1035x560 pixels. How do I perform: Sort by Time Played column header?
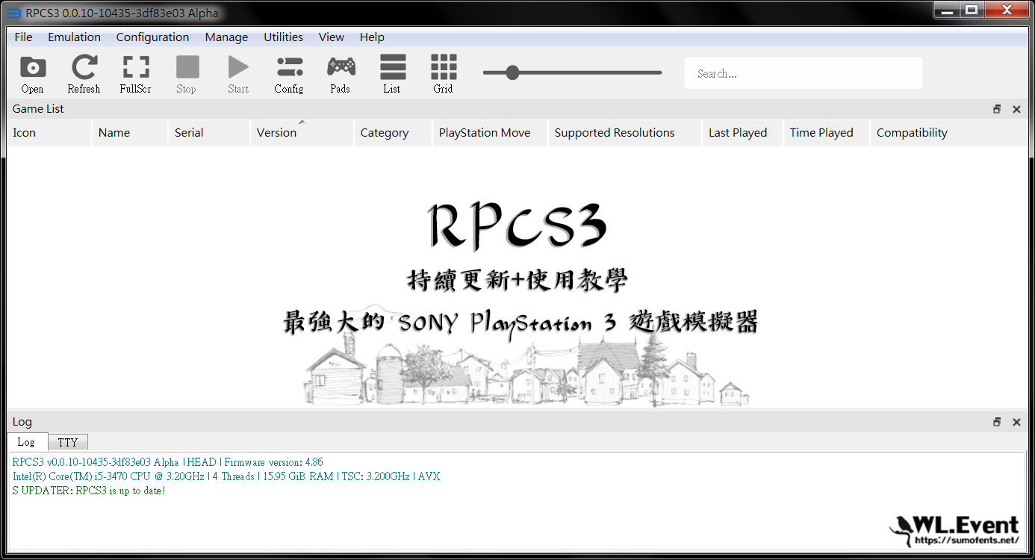click(827, 133)
